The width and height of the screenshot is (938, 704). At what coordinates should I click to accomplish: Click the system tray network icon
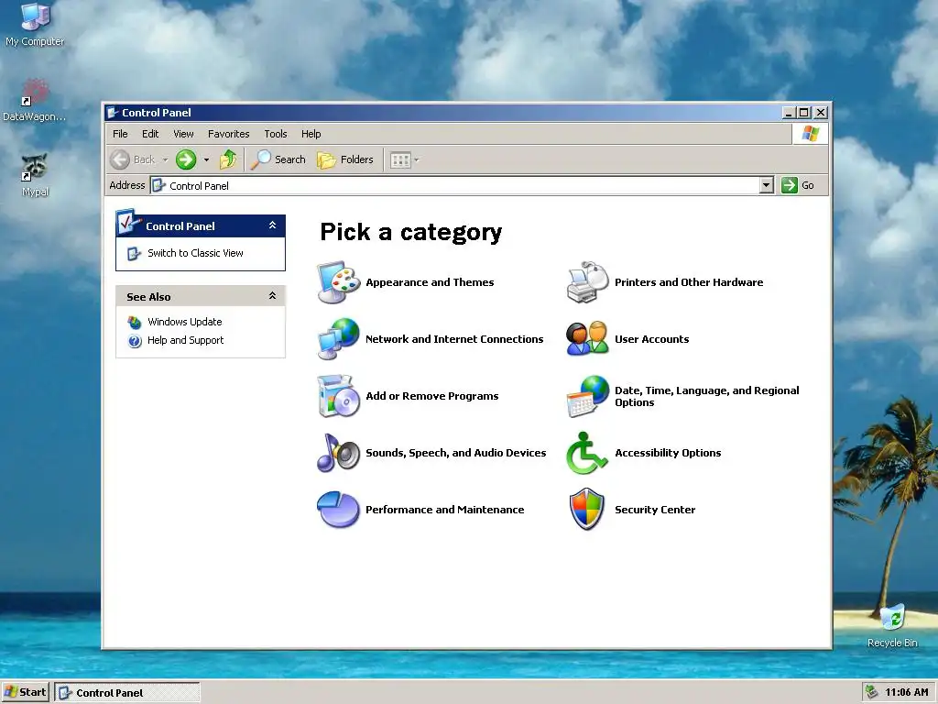[x=872, y=692]
